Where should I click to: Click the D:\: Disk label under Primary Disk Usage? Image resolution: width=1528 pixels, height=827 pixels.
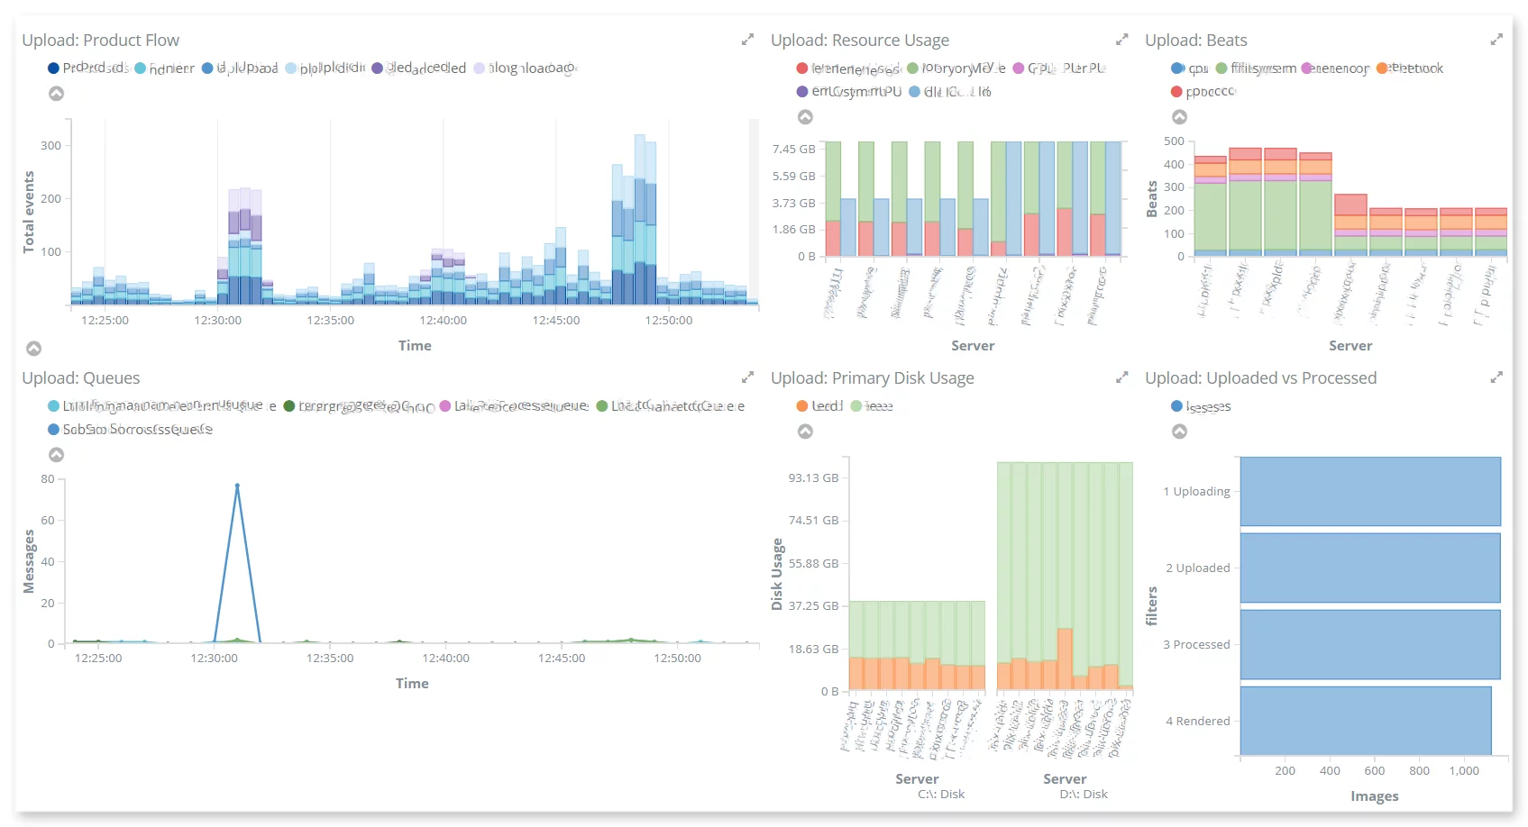click(x=1084, y=795)
